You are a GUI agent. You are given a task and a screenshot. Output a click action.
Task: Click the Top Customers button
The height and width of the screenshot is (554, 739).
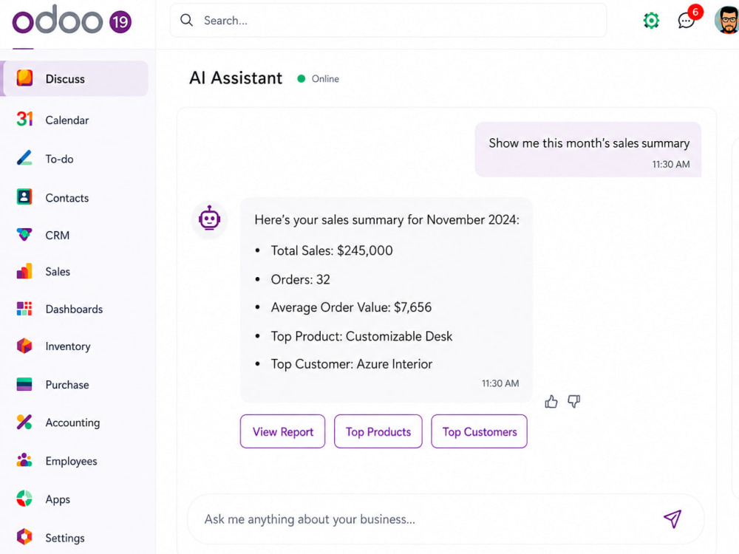tap(480, 431)
